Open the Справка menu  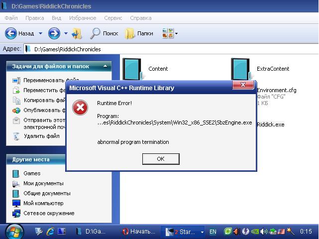click(140, 18)
